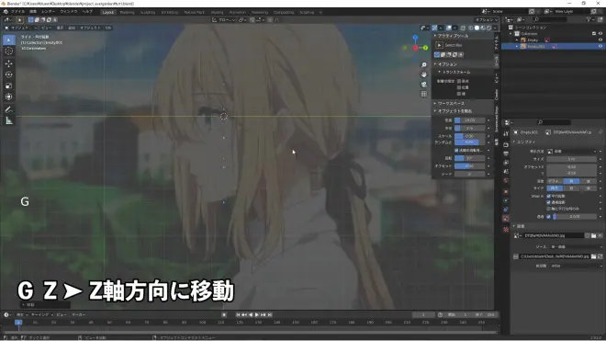Open the Help menu
The height and width of the screenshot is (341, 606).
point(87,12)
